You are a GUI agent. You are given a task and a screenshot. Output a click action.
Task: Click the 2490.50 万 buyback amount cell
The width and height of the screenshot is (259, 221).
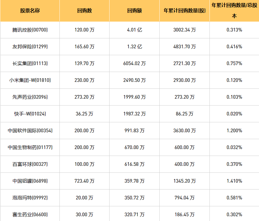134,80
